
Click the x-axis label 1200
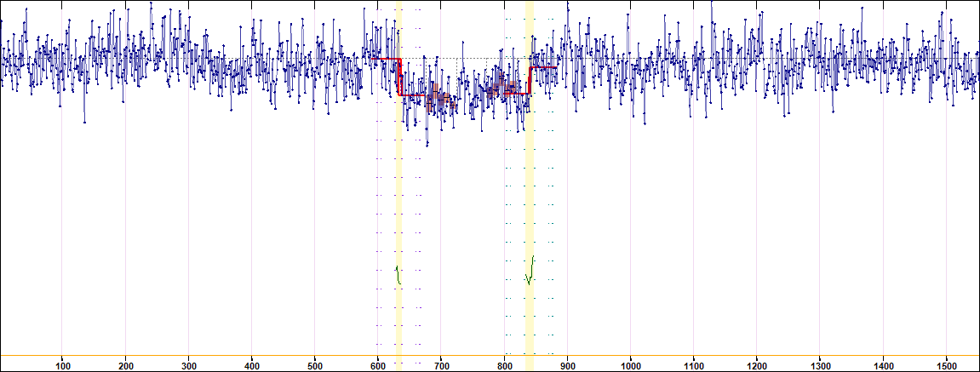pyautogui.click(x=756, y=365)
